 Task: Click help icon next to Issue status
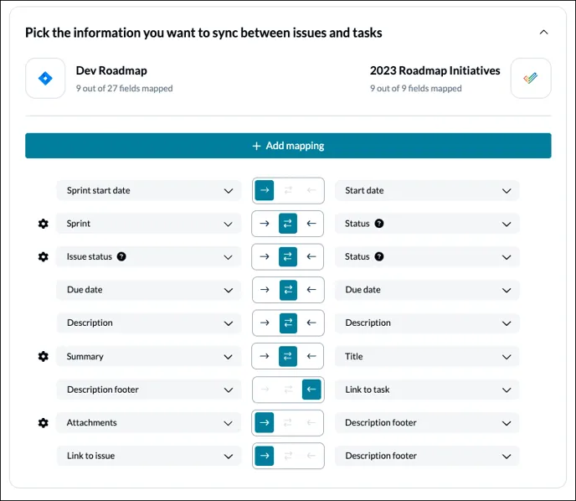(121, 256)
